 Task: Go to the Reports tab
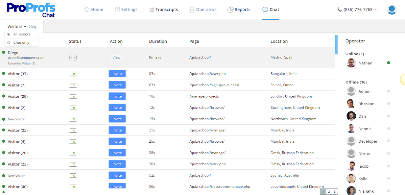click(x=239, y=10)
